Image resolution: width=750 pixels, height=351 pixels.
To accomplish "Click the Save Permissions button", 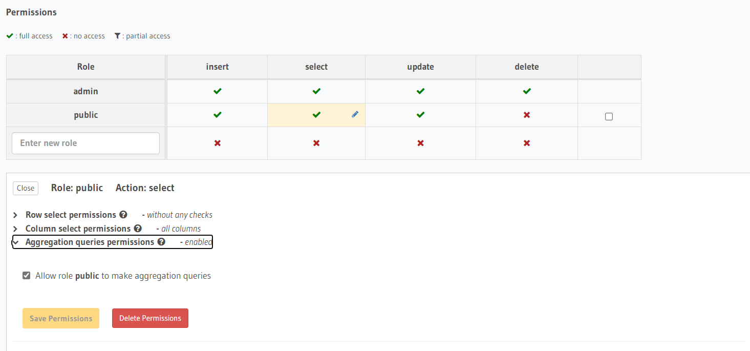I will (61, 318).
